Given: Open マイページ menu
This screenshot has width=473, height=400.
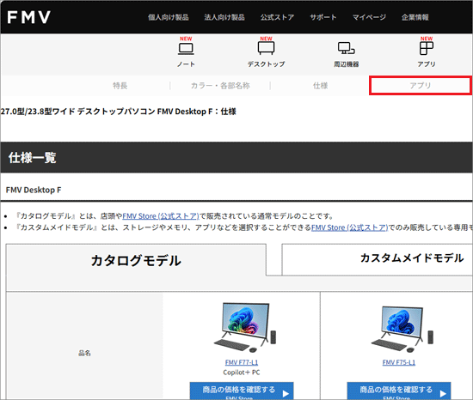Looking at the screenshot, I should tap(369, 17).
